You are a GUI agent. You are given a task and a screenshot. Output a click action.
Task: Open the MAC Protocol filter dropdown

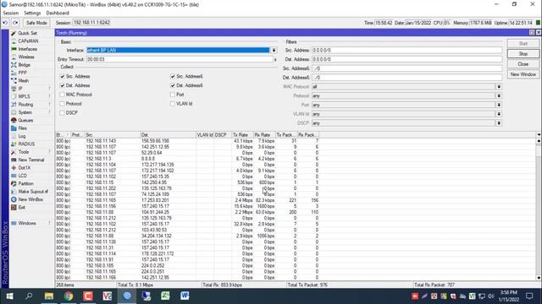click(499, 87)
